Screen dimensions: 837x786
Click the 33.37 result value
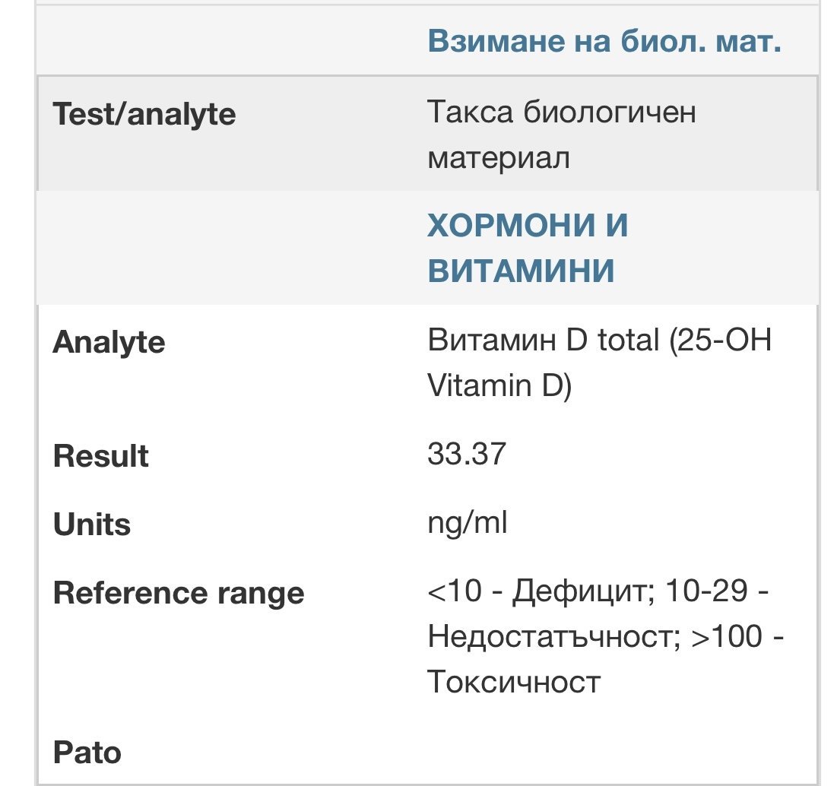point(466,455)
